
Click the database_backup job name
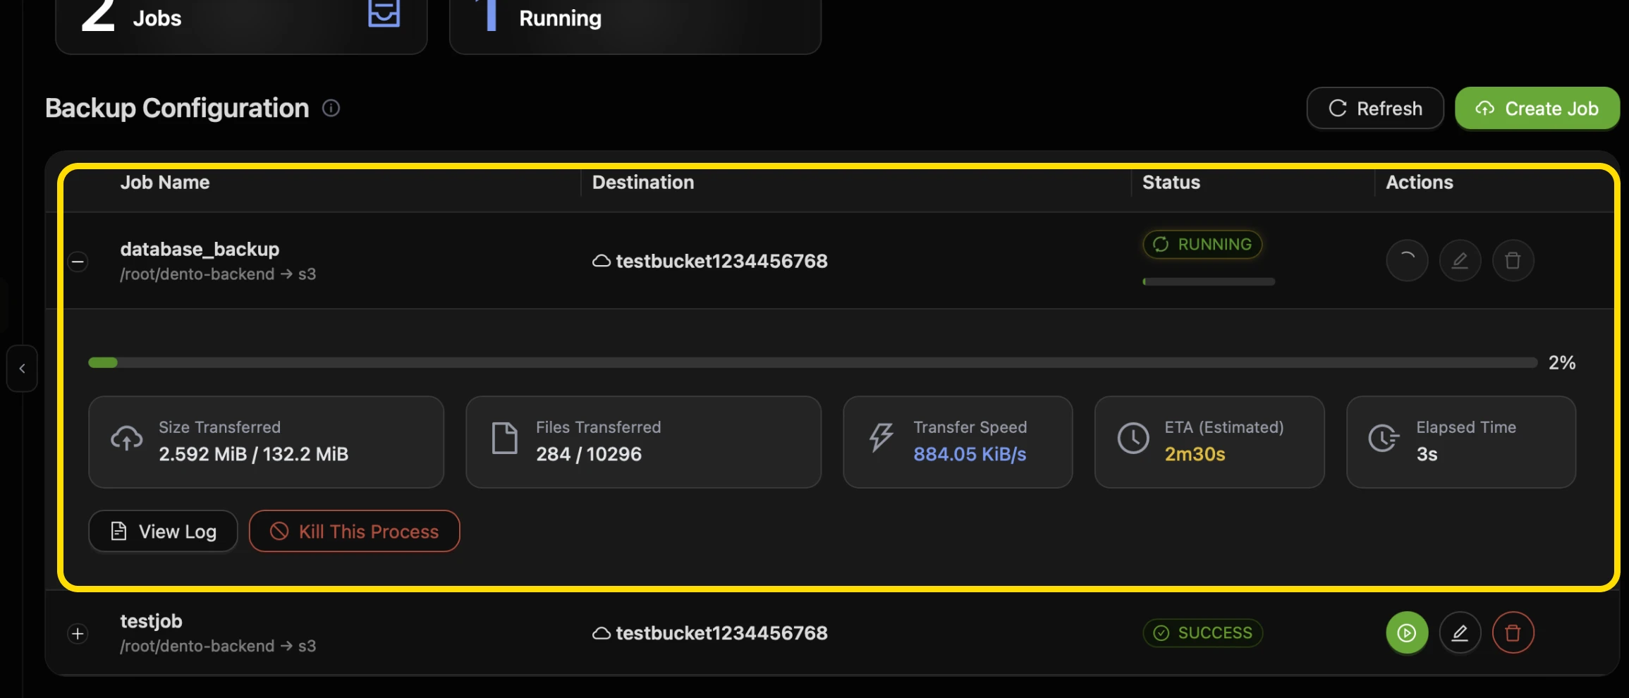200,249
